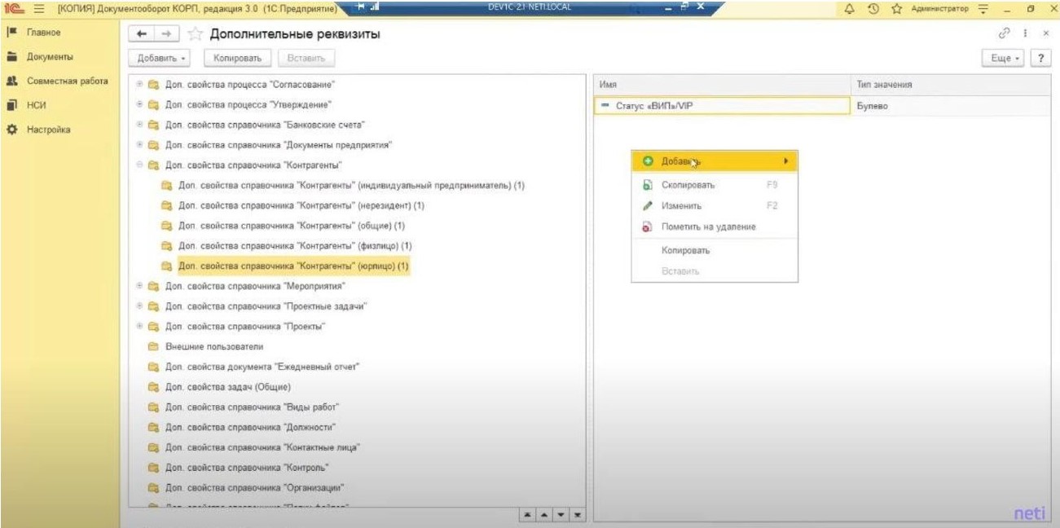
Task: Select the "Контрагенты" (физлицо) folder
Action: (295, 246)
